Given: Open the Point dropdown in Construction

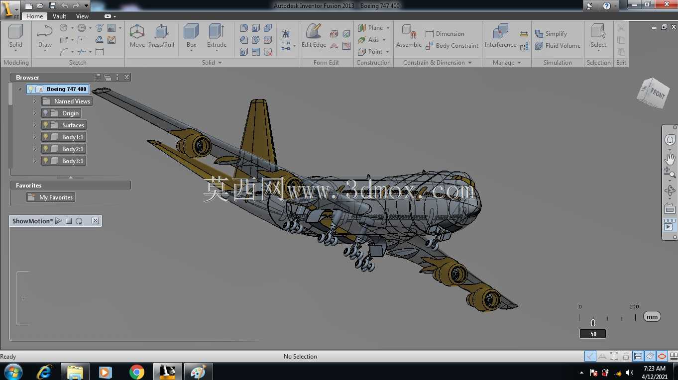Looking at the screenshot, I should [x=387, y=52].
